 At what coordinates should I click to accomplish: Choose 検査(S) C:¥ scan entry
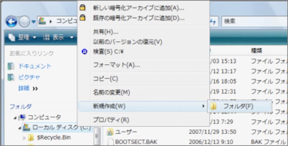click(143, 52)
